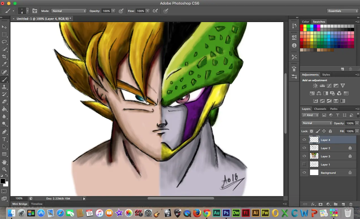Hide Layer 4 visibility eye
Image resolution: width=360 pixels, height=219 pixels.
point(304,139)
